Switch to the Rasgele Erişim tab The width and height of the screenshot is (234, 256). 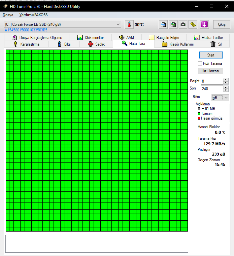[164, 38]
